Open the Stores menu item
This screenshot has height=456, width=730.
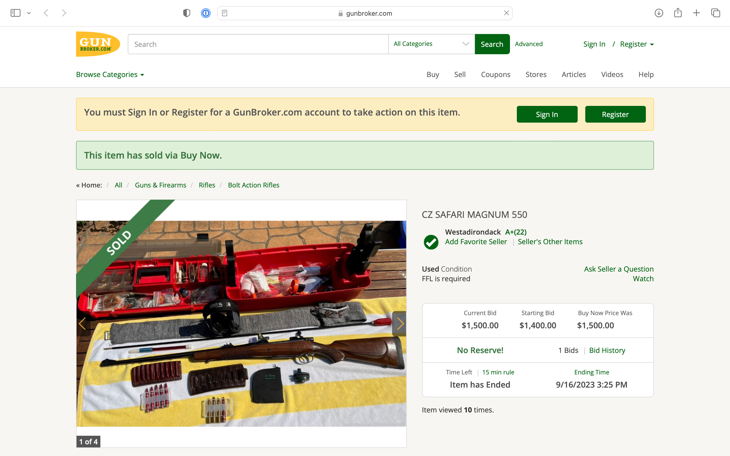536,74
